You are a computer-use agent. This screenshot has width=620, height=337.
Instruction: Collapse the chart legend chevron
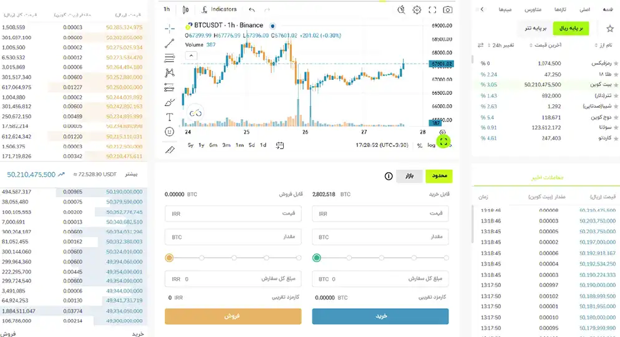coord(191,56)
